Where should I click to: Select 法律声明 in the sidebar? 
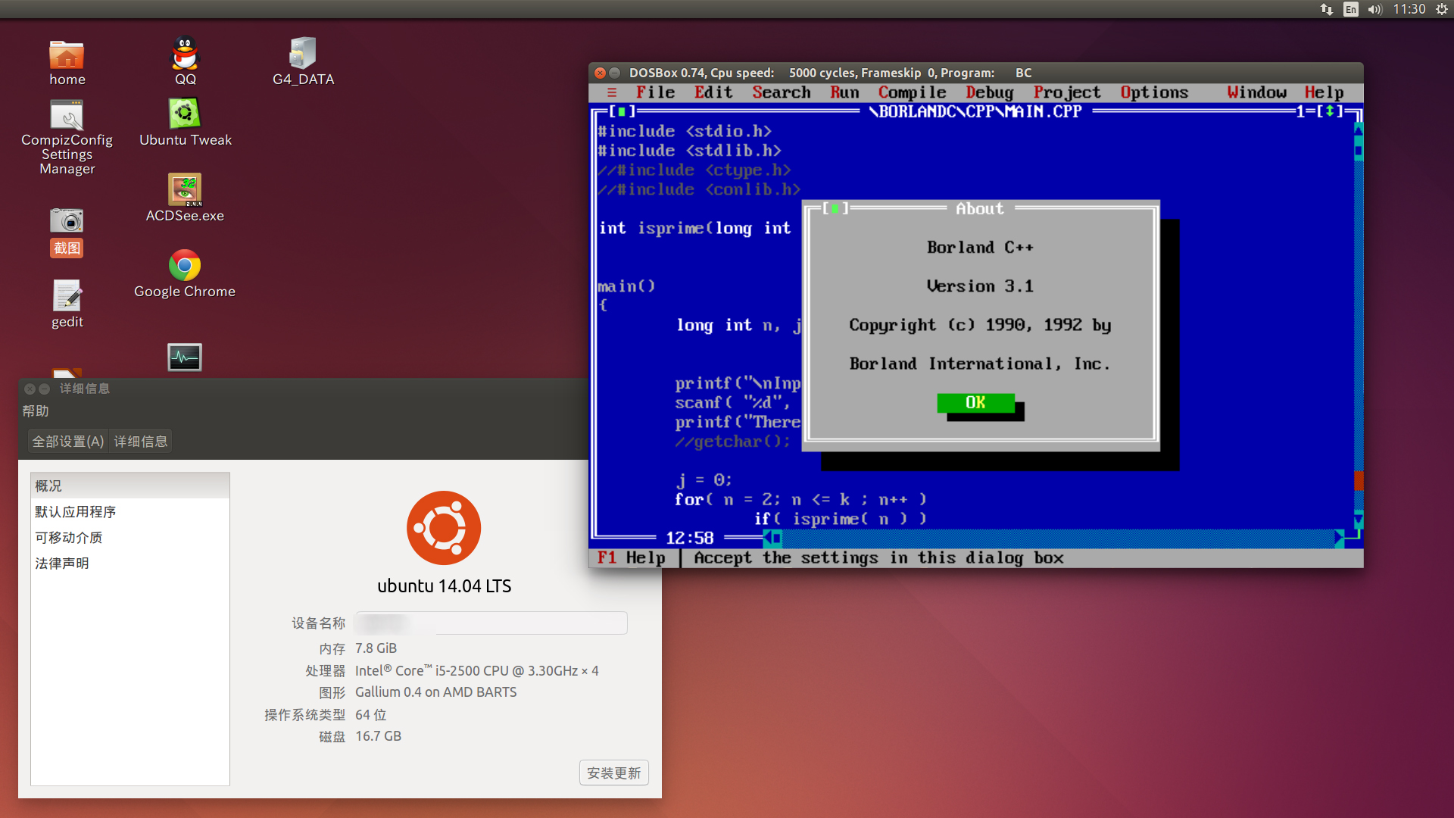[x=130, y=564]
